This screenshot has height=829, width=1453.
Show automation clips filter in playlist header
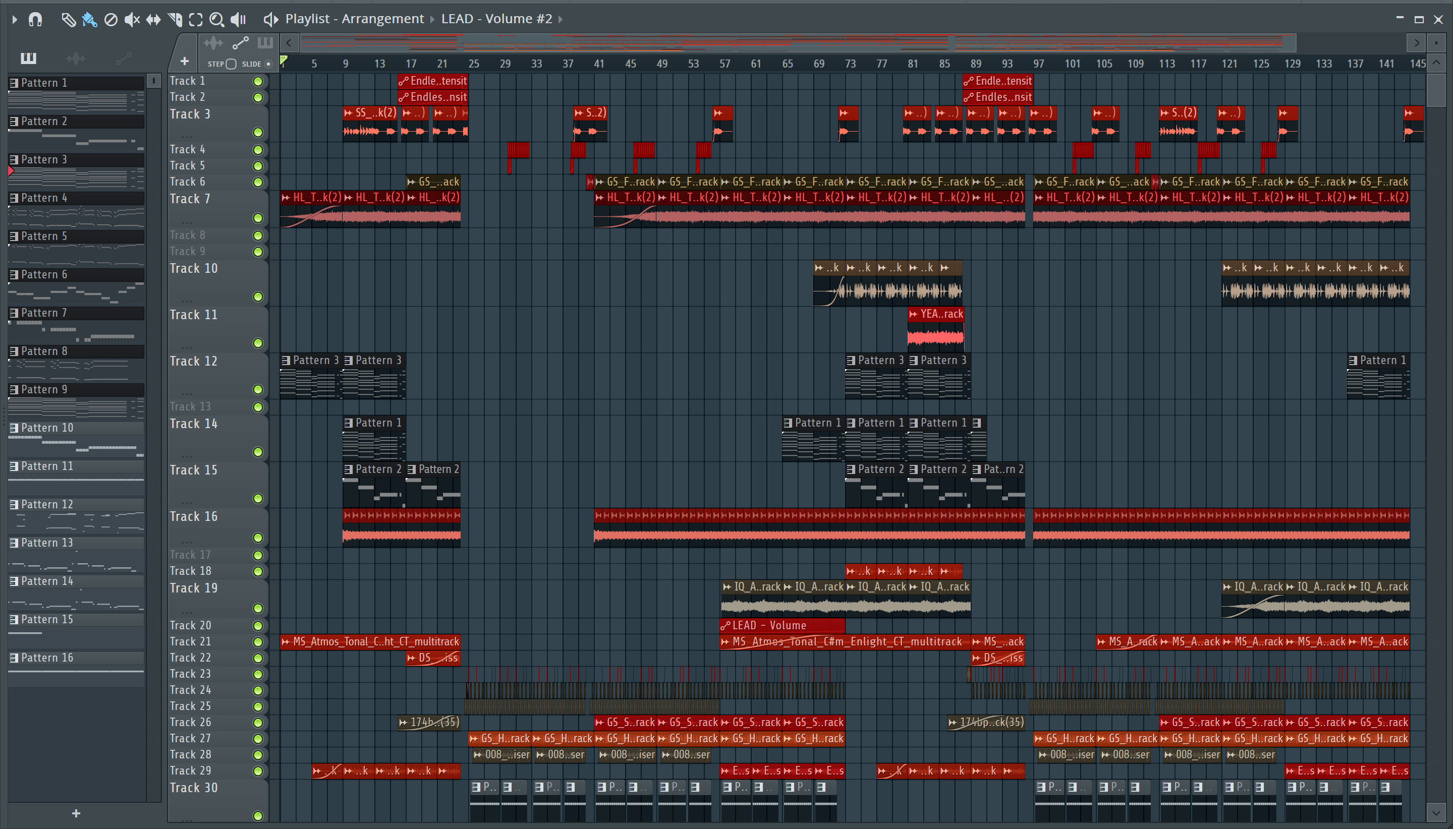point(240,43)
